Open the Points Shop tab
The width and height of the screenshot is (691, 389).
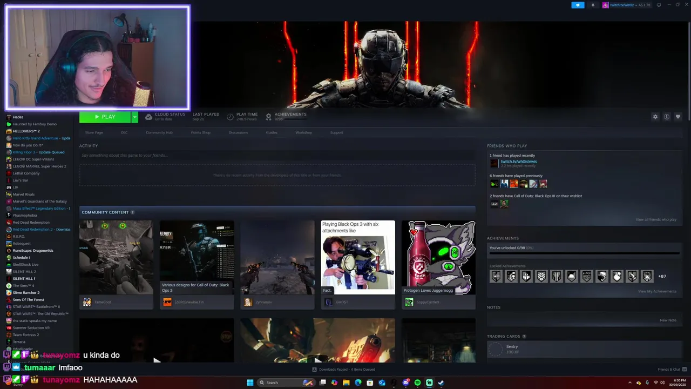[x=201, y=132]
